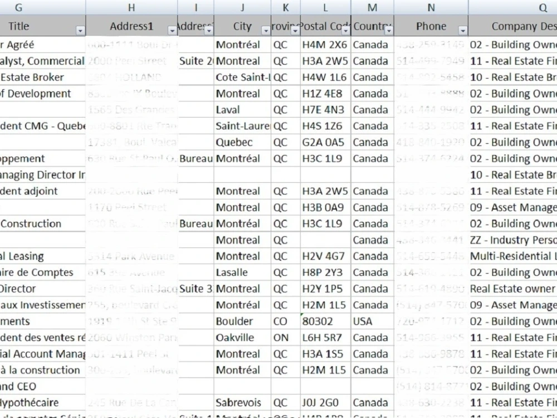Select the CO province cell
The image size is (557, 418).
(x=286, y=322)
